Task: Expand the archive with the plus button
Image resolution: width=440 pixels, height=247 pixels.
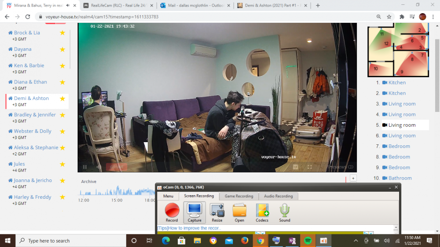Action: click(x=352, y=179)
